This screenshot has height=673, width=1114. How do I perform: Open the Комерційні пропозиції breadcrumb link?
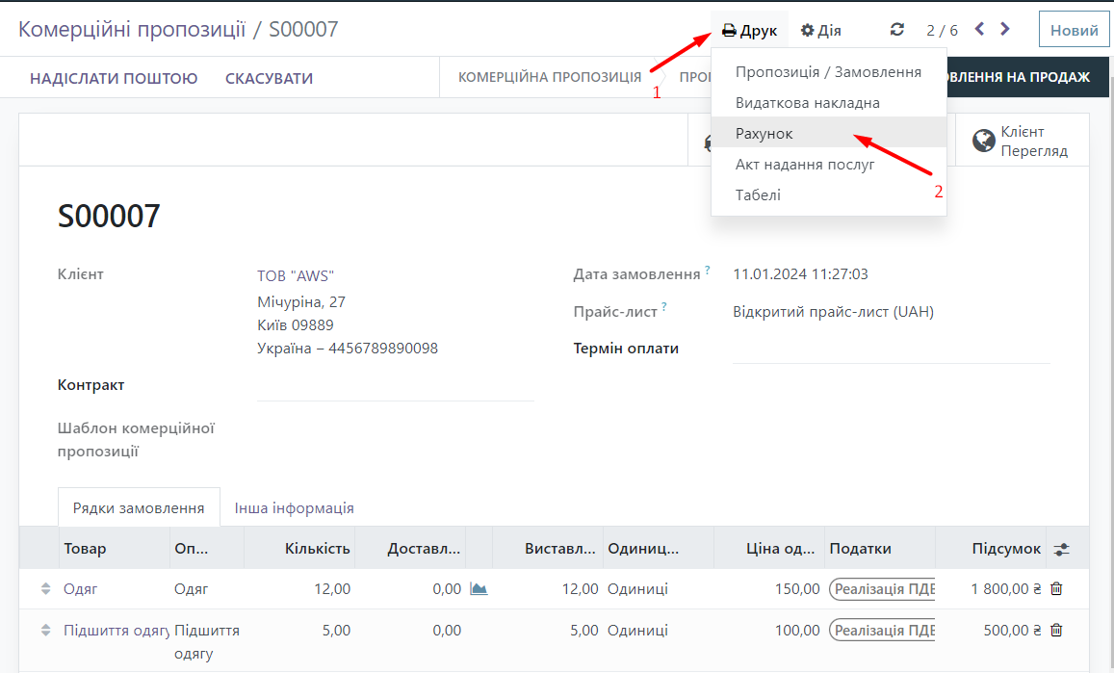coord(132,29)
